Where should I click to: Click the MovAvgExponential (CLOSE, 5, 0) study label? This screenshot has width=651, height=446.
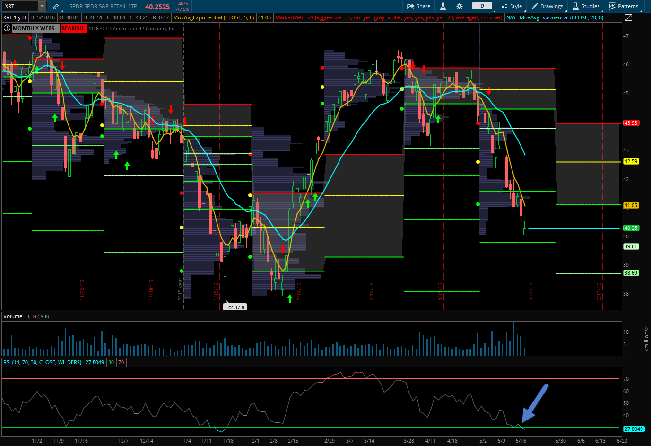[214, 17]
